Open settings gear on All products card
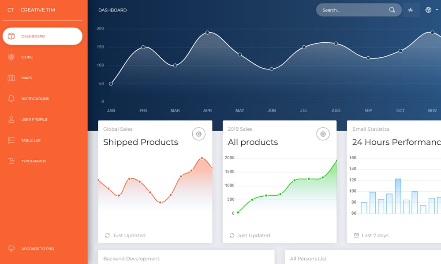The width and height of the screenshot is (441, 264). (x=323, y=134)
